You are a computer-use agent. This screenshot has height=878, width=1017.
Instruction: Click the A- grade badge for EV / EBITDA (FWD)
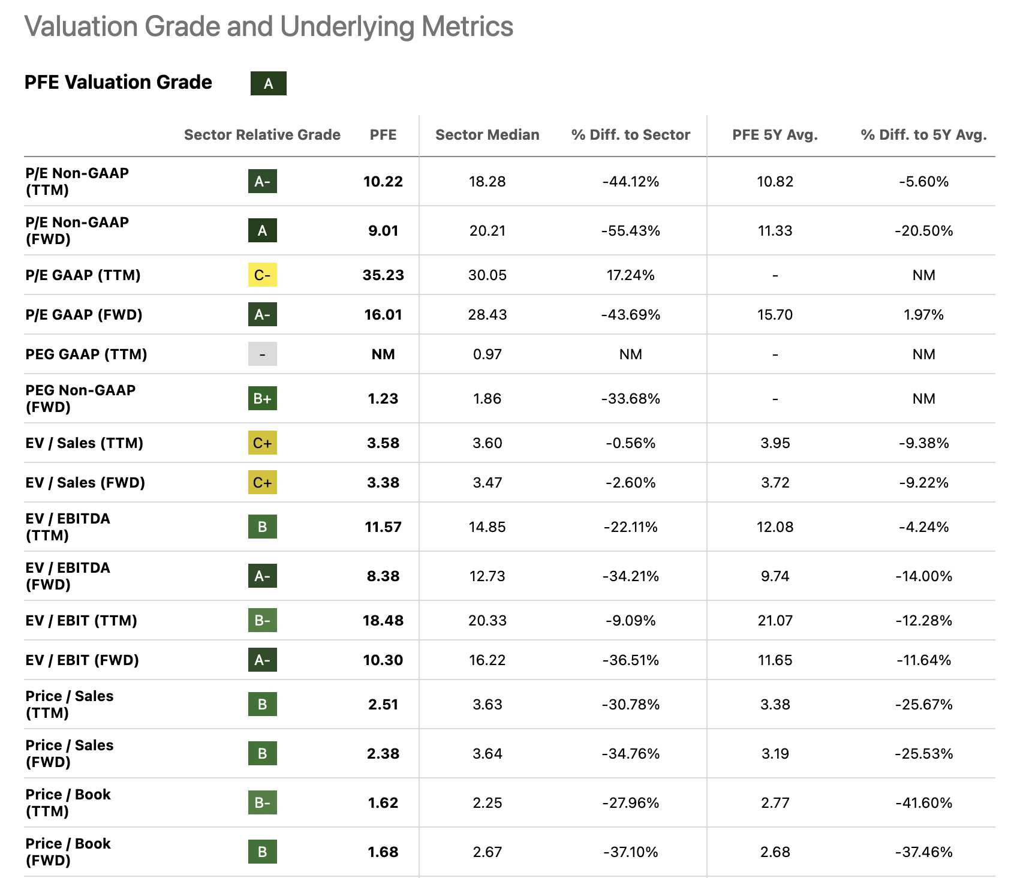pyautogui.click(x=262, y=576)
